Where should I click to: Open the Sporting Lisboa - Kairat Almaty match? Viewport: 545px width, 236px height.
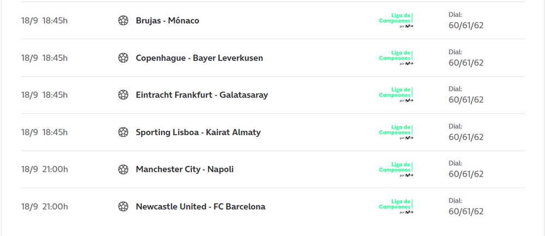pyautogui.click(x=198, y=132)
